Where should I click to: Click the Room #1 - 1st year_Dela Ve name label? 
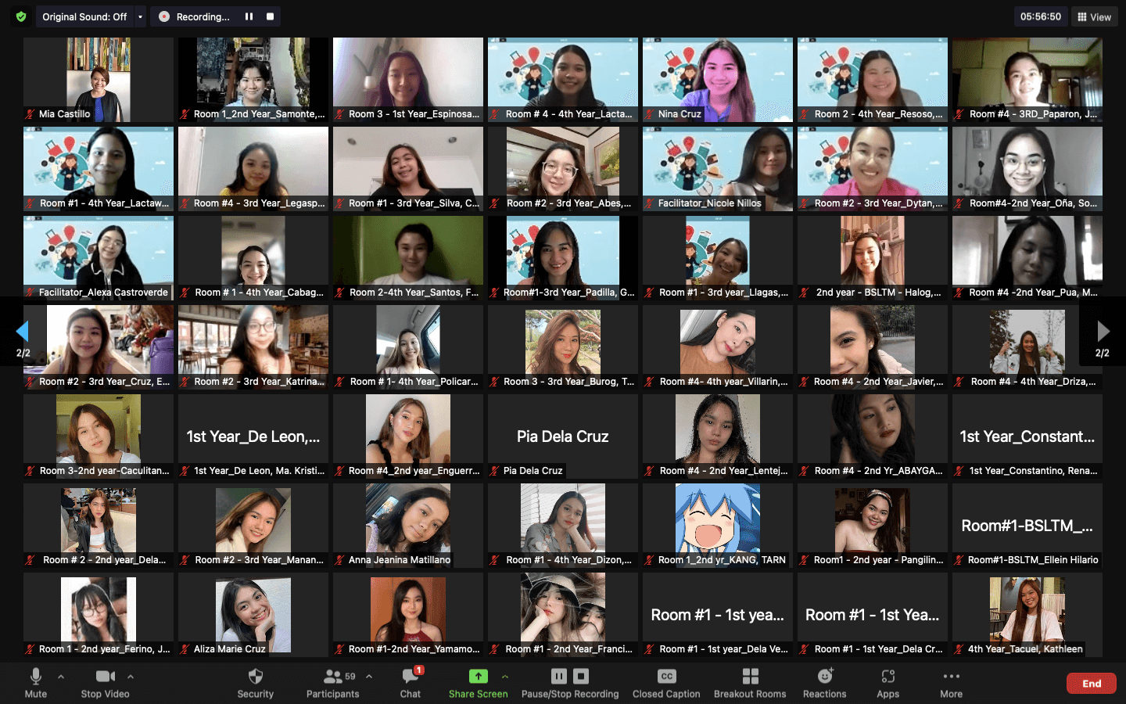tap(723, 649)
